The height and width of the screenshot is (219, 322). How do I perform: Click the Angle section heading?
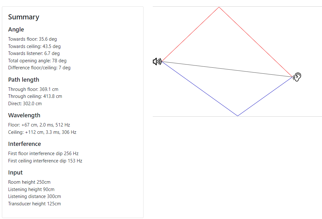pos(16,30)
